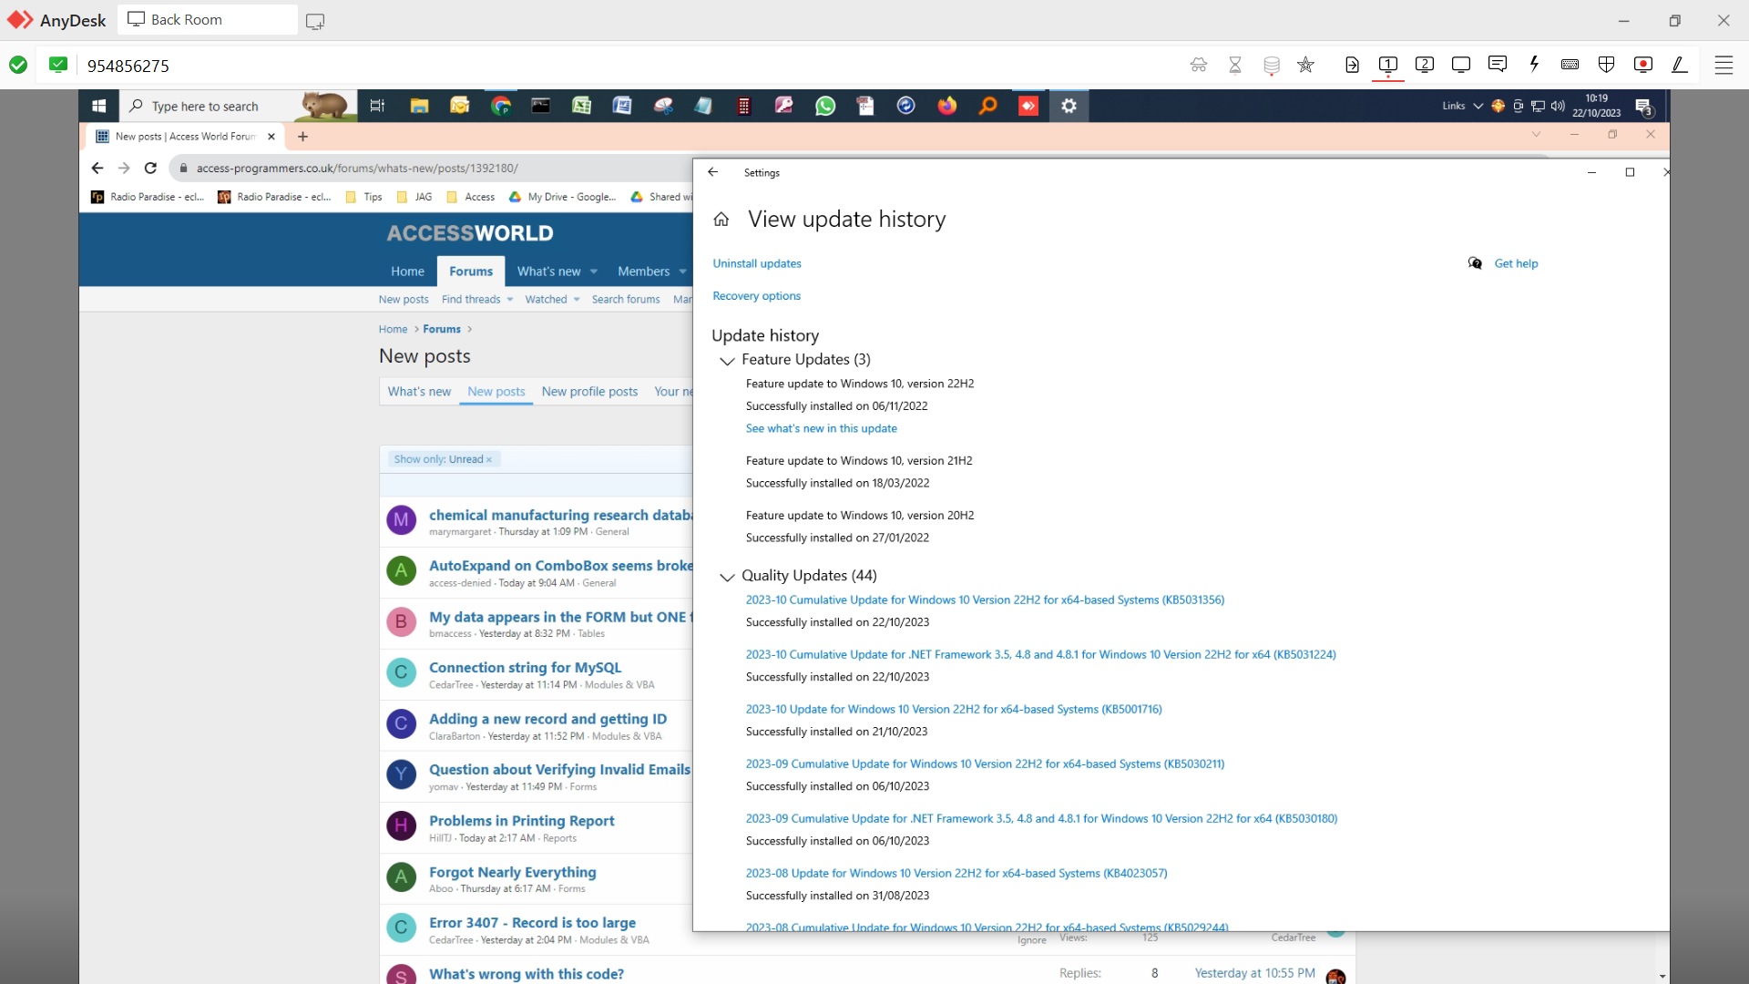Open the file transfer icon
The width and height of the screenshot is (1749, 984).
point(1352,65)
